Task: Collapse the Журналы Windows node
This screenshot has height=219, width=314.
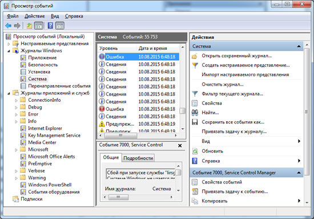Action: [9, 51]
